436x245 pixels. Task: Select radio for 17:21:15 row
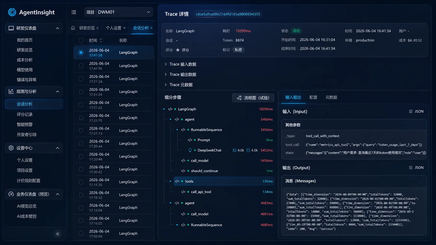coord(81,118)
